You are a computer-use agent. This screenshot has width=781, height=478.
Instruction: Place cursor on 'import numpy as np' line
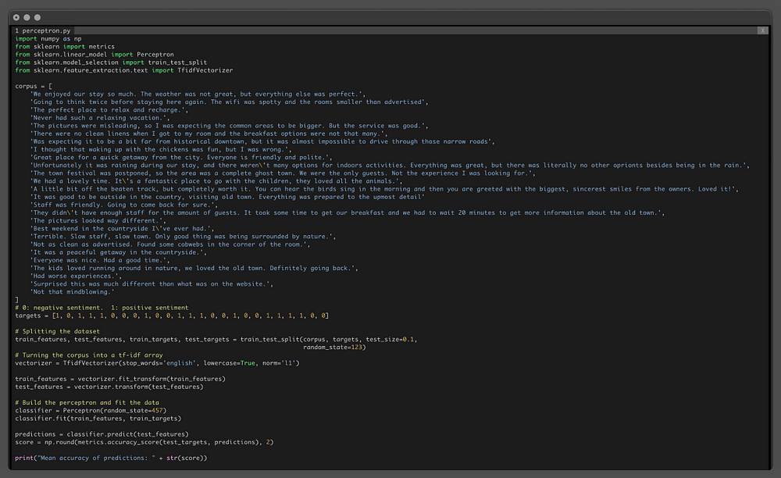coord(47,38)
